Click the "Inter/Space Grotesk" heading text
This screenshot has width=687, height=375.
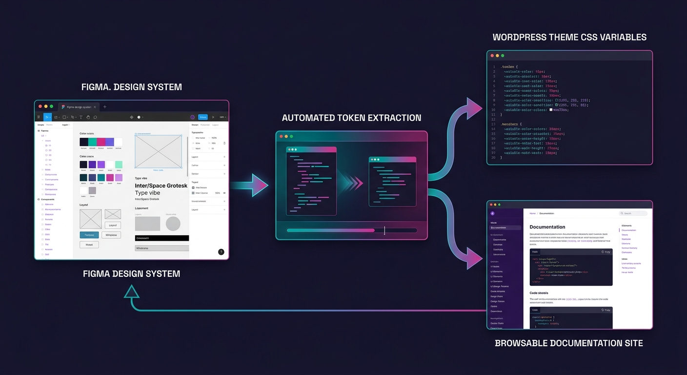click(x=161, y=186)
